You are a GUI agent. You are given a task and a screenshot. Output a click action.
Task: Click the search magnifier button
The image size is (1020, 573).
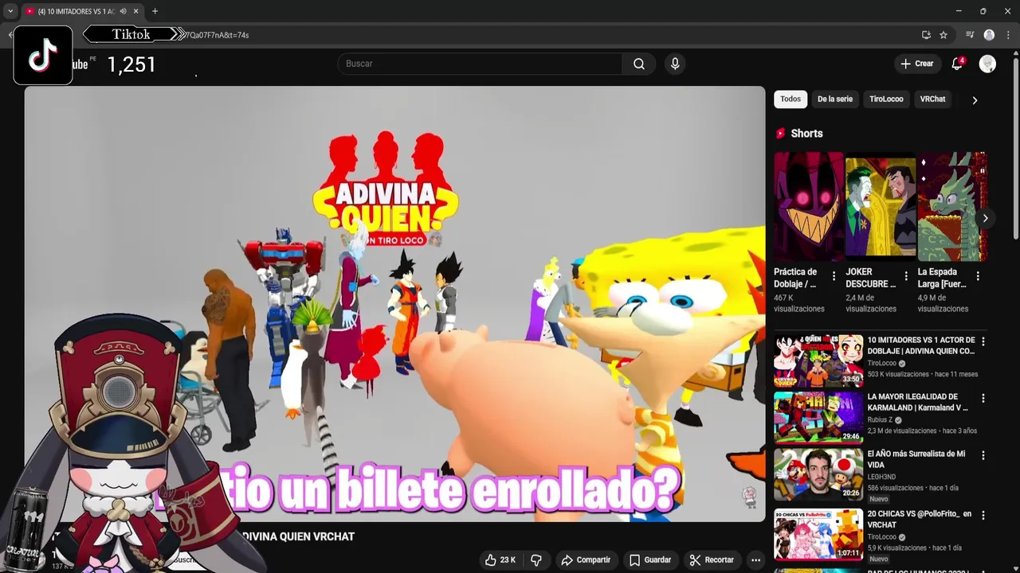(x=639, y=64)
